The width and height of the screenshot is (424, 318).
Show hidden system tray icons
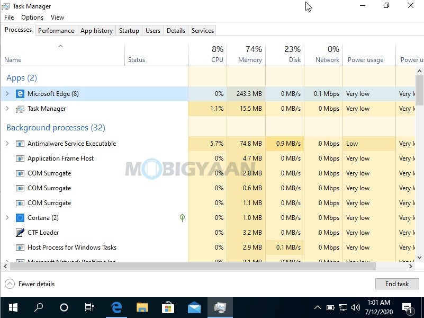pos(318,307)
